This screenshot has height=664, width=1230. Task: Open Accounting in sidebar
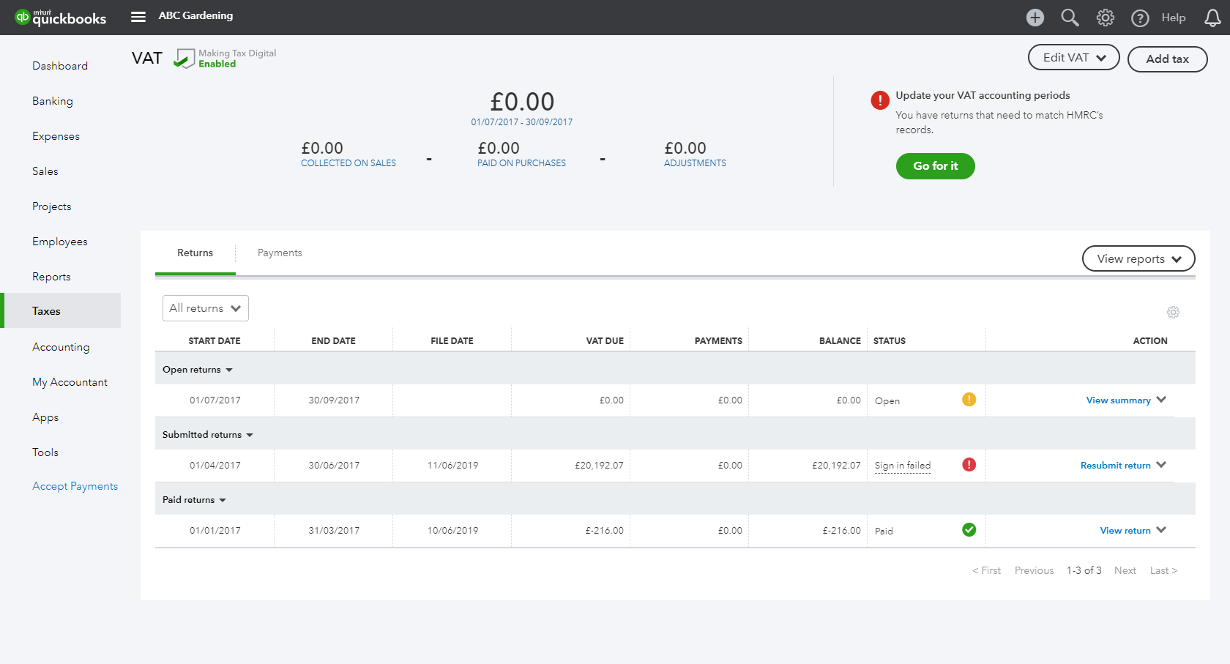point(61,347)
